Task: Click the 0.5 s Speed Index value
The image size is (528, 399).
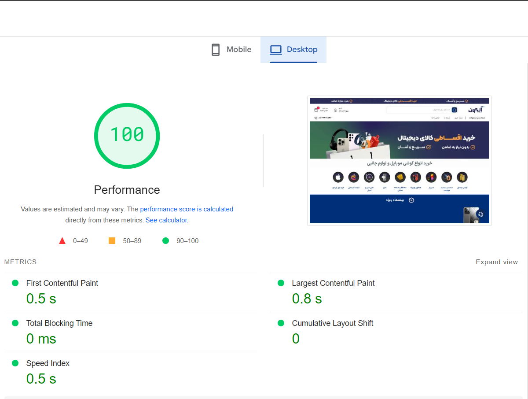Action: click(41, 379)
